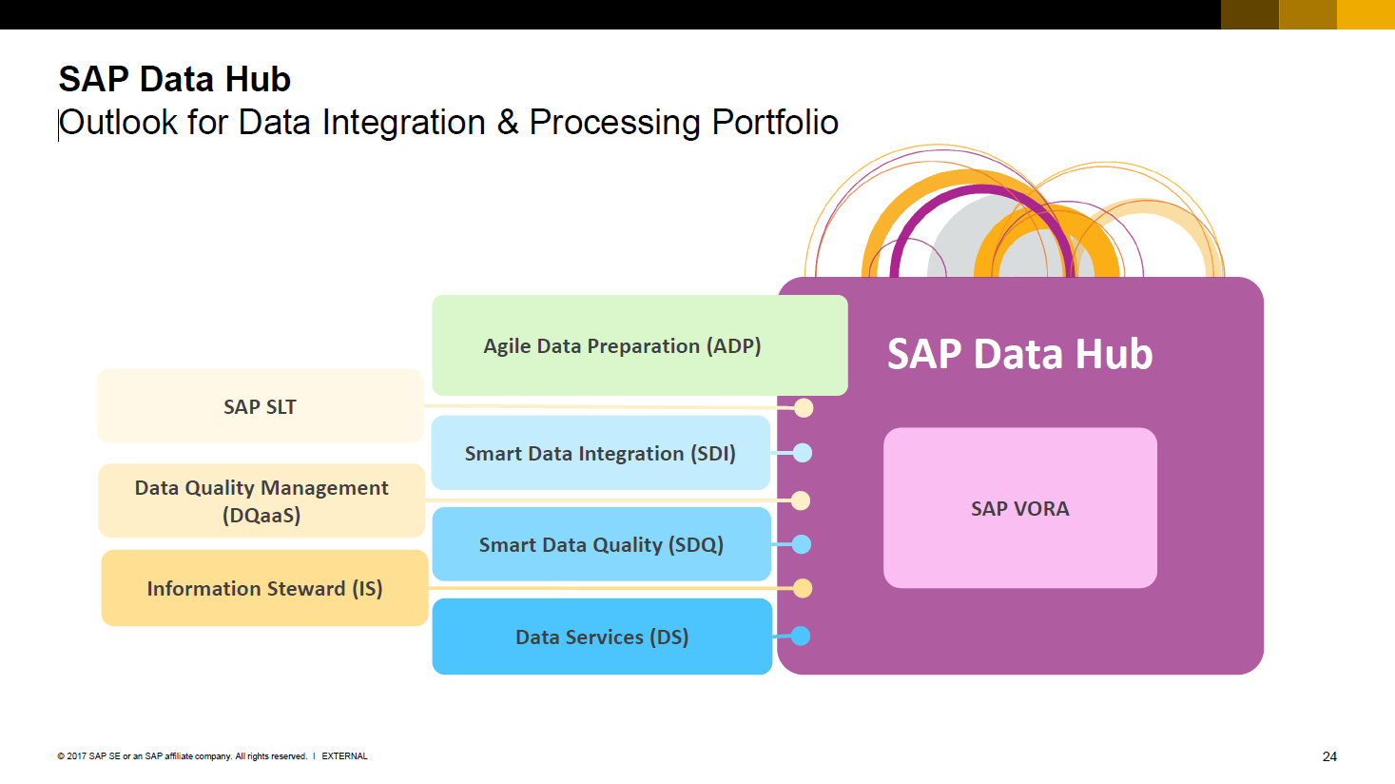Click the blue connector dot for Data Services
Viewport: 1395px width, 784px height.
(801, 636)
